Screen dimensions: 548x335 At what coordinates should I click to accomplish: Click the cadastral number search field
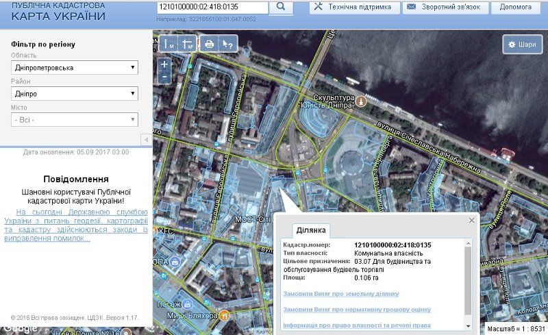[212, 7]
